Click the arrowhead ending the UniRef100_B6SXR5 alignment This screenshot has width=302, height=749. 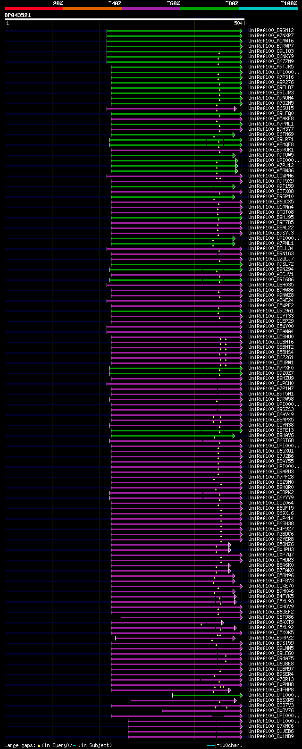(x=235, y=700)
